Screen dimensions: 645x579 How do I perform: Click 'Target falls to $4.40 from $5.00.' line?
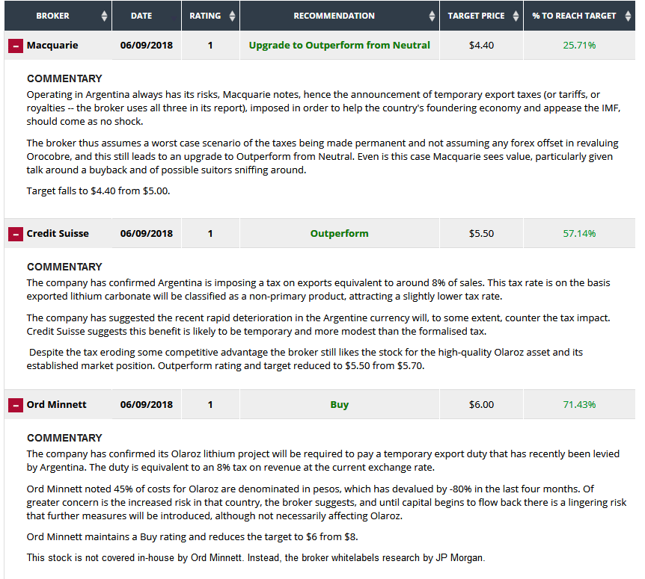point(98,191)
